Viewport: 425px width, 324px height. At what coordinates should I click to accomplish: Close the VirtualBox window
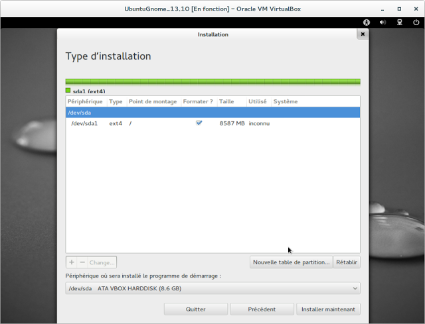click(x=416, y=9)
